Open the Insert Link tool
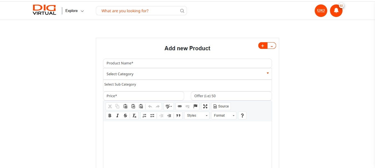Image resolution: width=375 pixels, height=168 pixels. (180, 106)
